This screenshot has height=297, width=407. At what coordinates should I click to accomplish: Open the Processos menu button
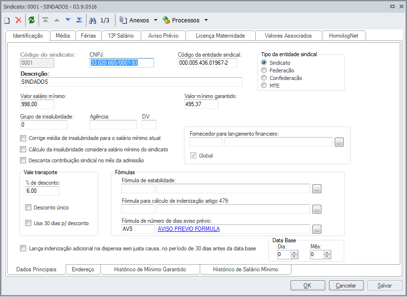tap(181, 20)
